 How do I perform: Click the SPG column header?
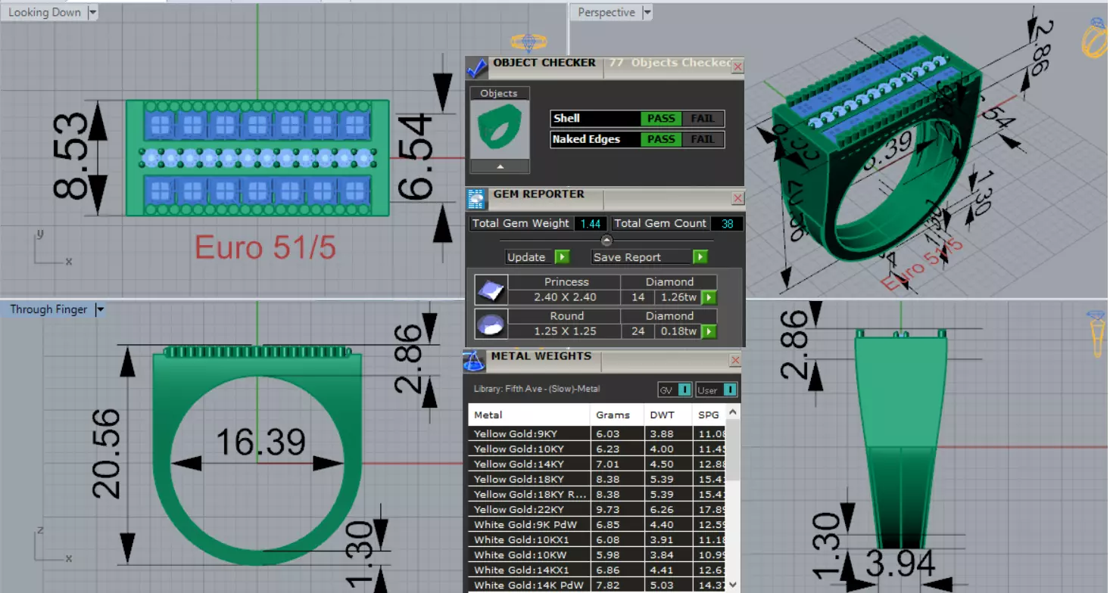click(709, 415)
